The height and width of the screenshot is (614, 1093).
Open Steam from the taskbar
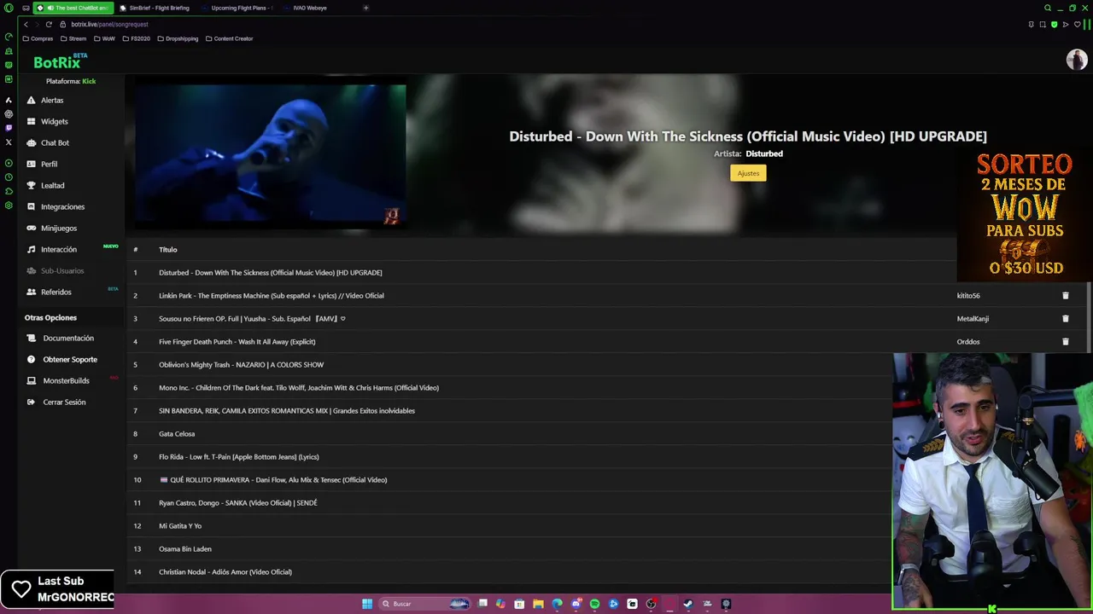click(x=688, y=604)
